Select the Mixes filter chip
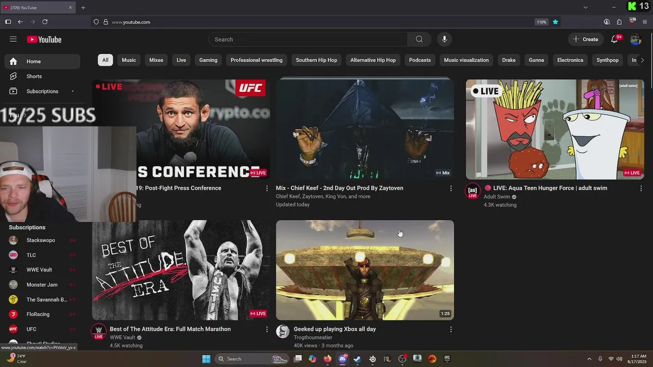This screenshot has width=653, height=367. coord(156,60)
